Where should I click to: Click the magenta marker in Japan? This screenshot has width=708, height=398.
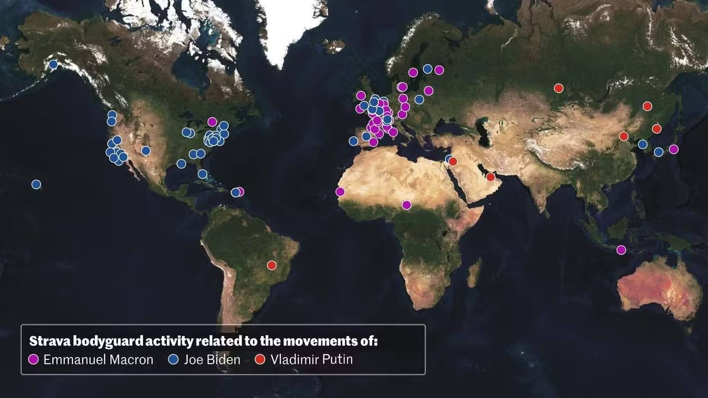[674, 149]
